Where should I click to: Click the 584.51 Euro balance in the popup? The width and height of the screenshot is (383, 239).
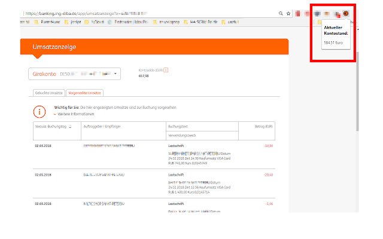(x=333, y=42)
